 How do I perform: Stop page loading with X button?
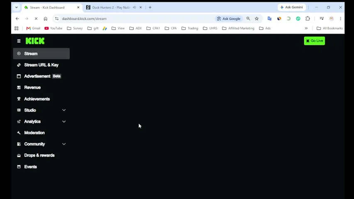(36, 19)
